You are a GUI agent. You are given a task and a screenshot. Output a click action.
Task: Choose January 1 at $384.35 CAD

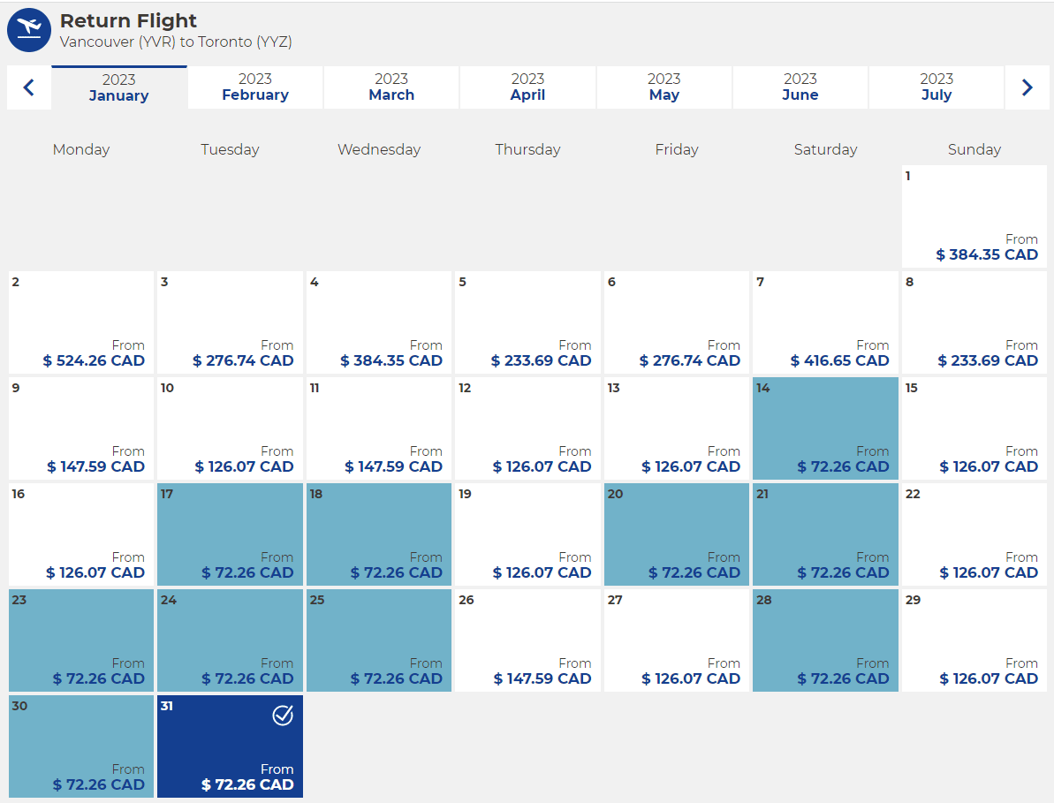click(x=974, y=216)
